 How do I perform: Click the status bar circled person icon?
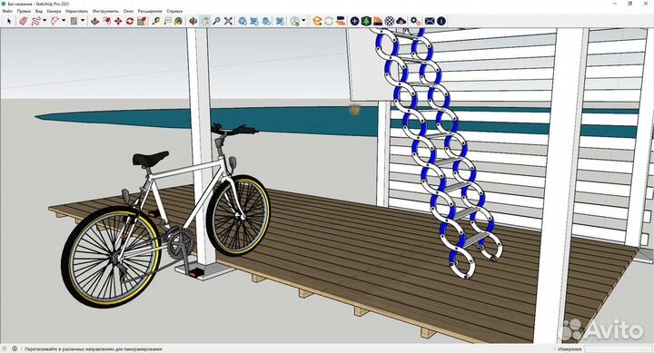click(x=15, y=348)
